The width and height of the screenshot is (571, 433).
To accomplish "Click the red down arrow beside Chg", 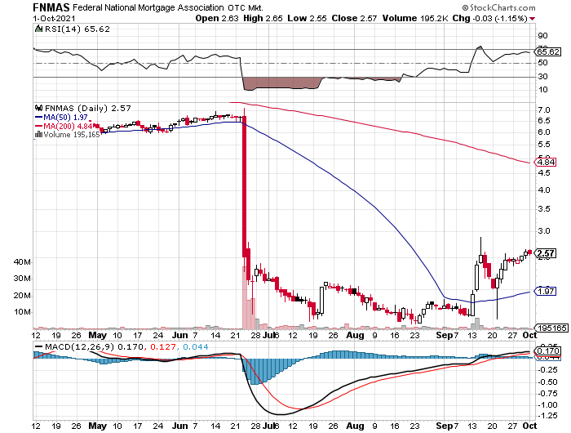I will pyautogui.click(x=533, y=19).
